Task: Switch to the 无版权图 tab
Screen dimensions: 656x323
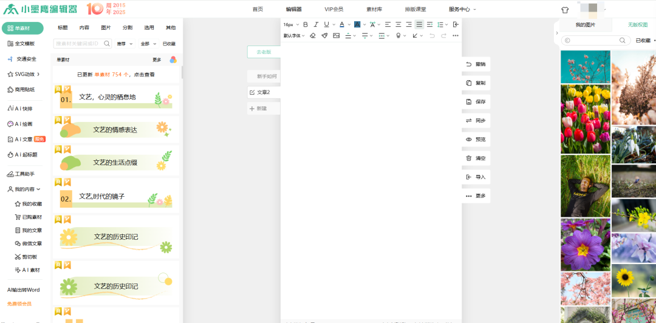Action: (x=638, y=25)
